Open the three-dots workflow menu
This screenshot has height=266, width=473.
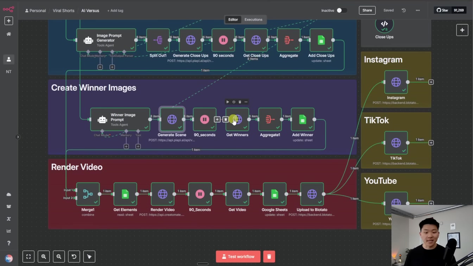(418, 11)
